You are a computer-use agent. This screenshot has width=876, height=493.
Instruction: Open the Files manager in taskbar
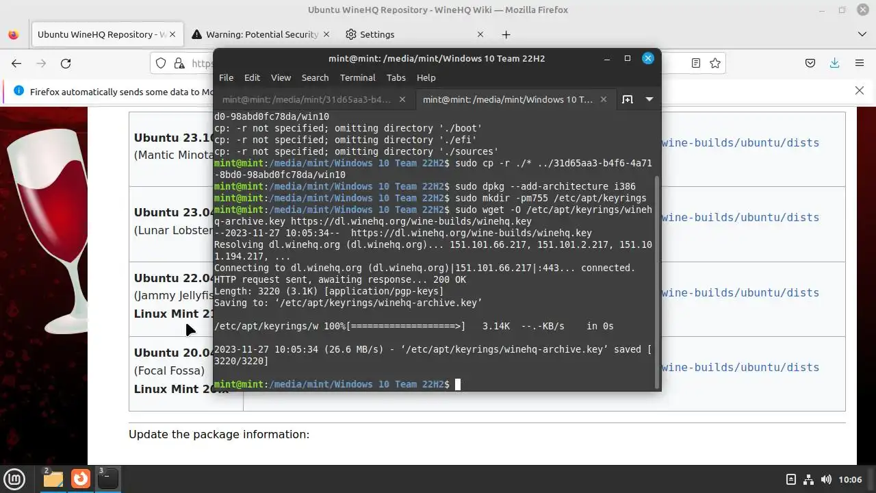coord(53,479)
